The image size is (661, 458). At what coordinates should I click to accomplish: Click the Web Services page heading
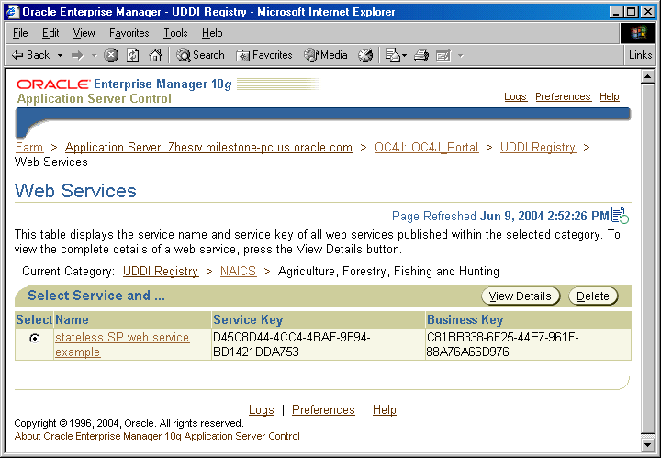(75, 191)
